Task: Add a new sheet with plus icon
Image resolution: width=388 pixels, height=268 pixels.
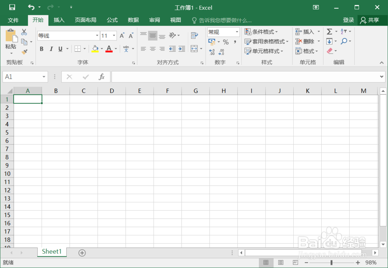Action: (82, 253)
